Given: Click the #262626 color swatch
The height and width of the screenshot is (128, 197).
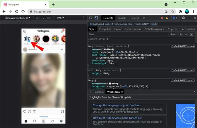Looking at the screenshot, I should [102, 49].
